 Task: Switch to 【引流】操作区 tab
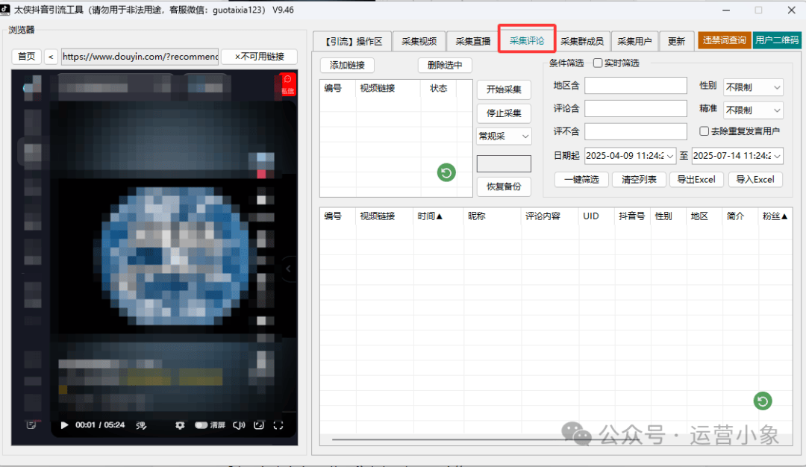[352, 41]
